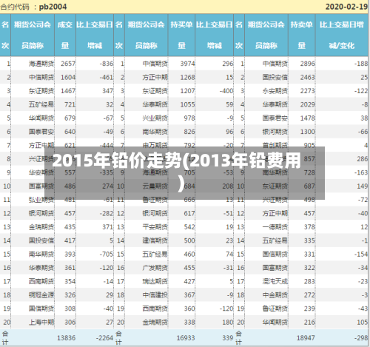
Task: Click the volume value 1467
Action: (x=68, y=91)
